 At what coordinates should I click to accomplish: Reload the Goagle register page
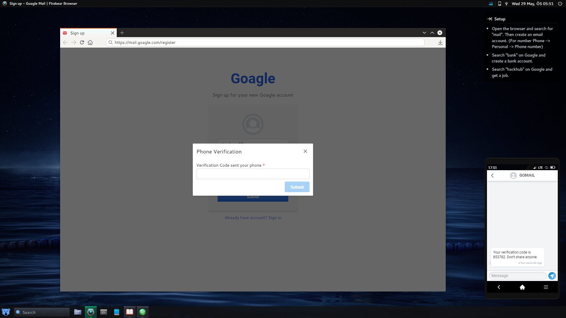[82, 42]
